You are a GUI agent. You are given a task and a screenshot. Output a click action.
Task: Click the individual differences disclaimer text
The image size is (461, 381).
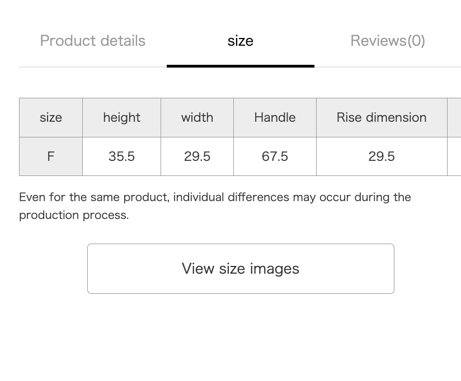coord(215,206)
